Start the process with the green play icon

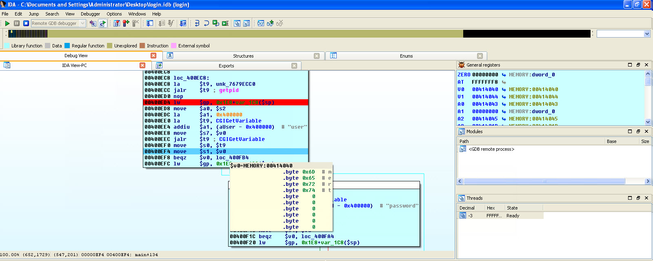[7, 23]
